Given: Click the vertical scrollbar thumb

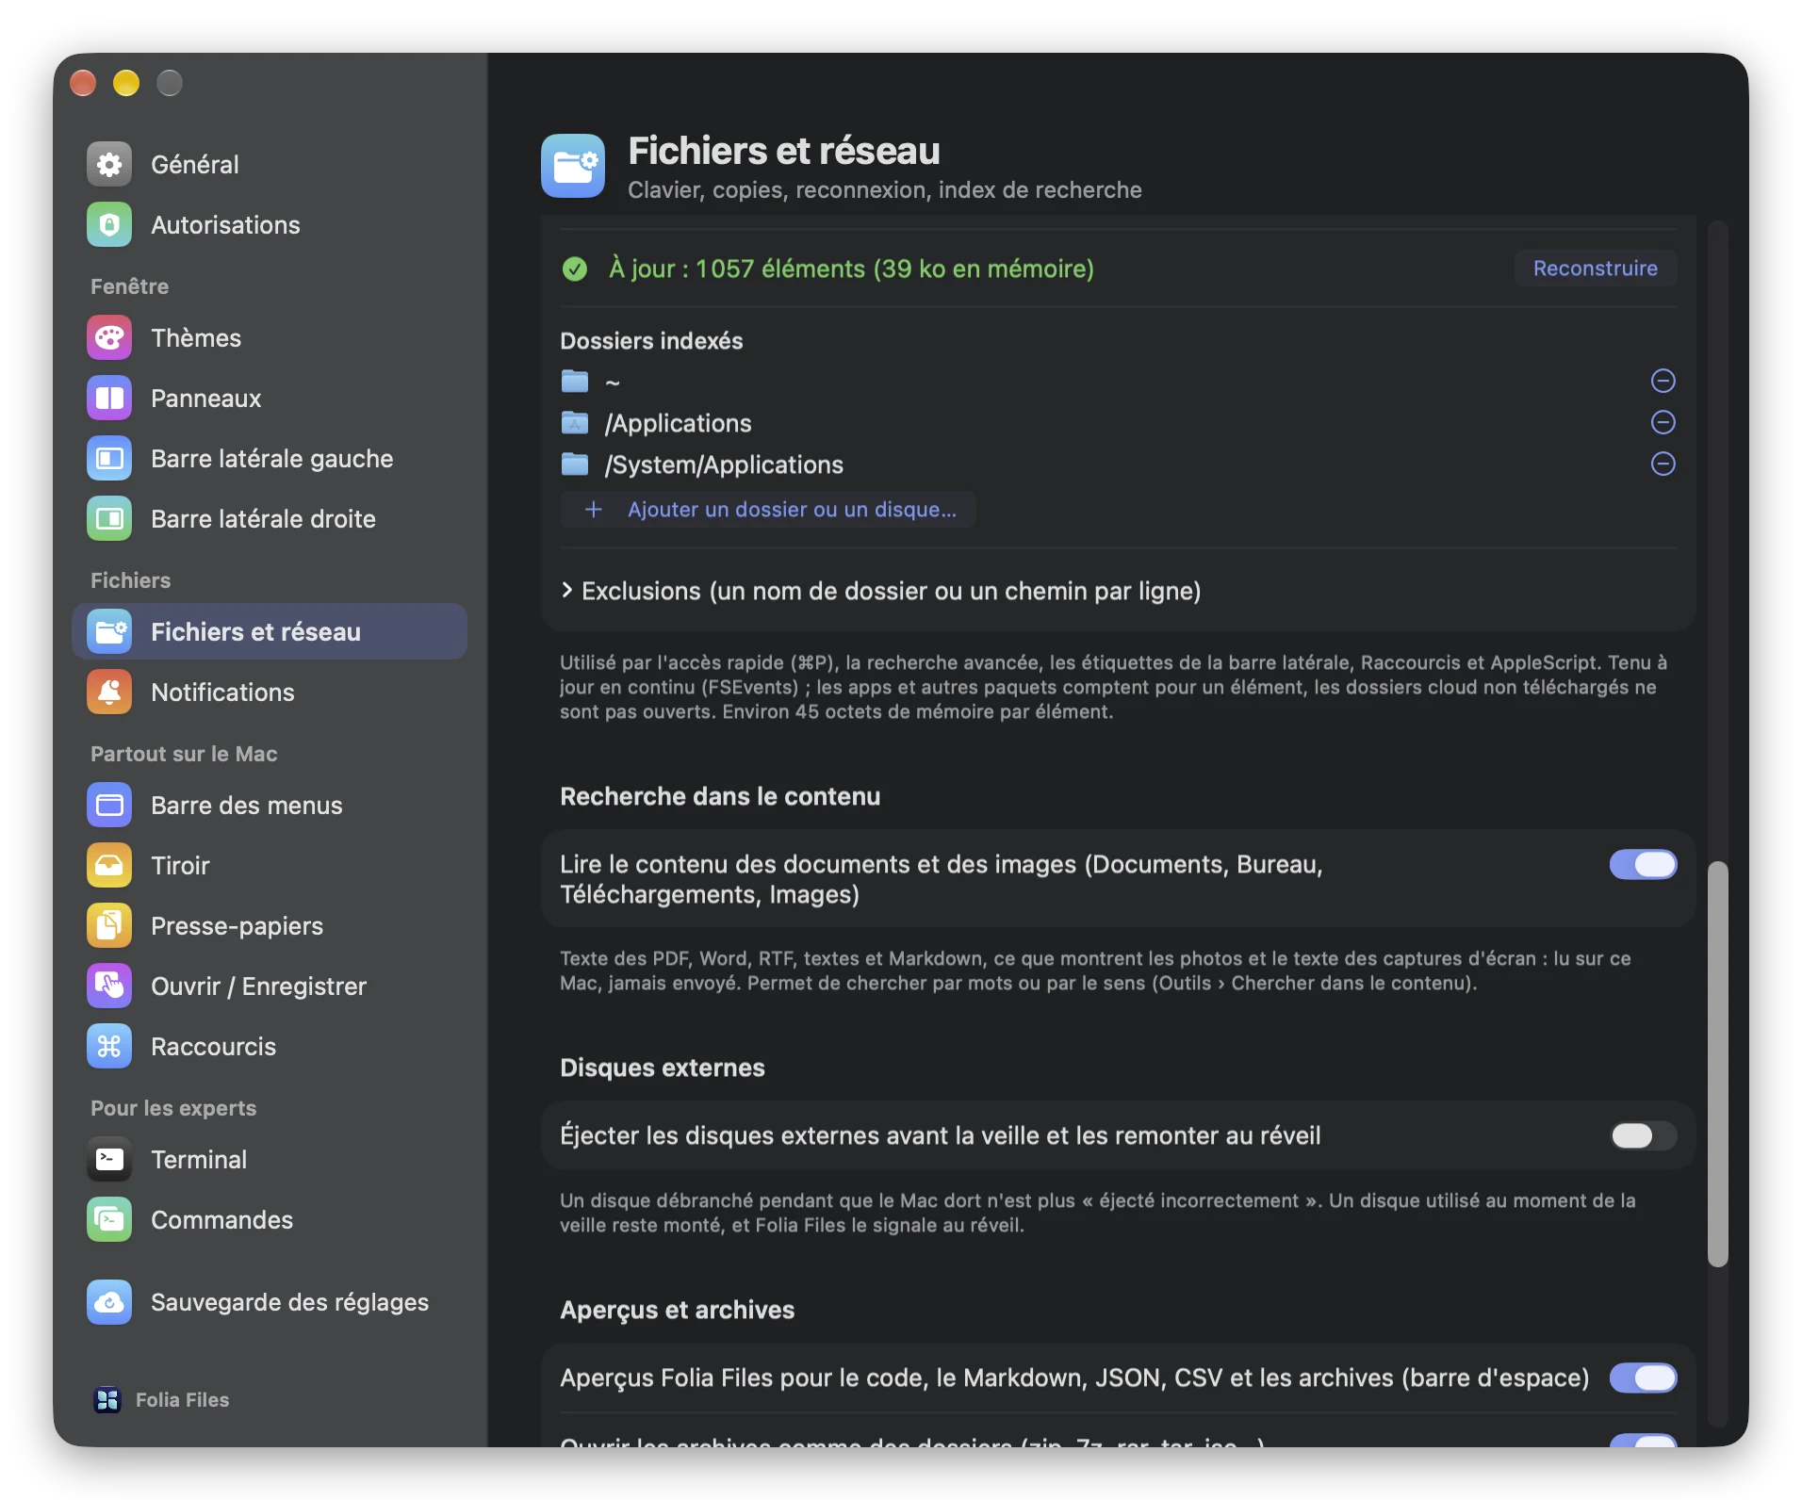Looking at the screenshot, I should [x=1718, y=1065].
